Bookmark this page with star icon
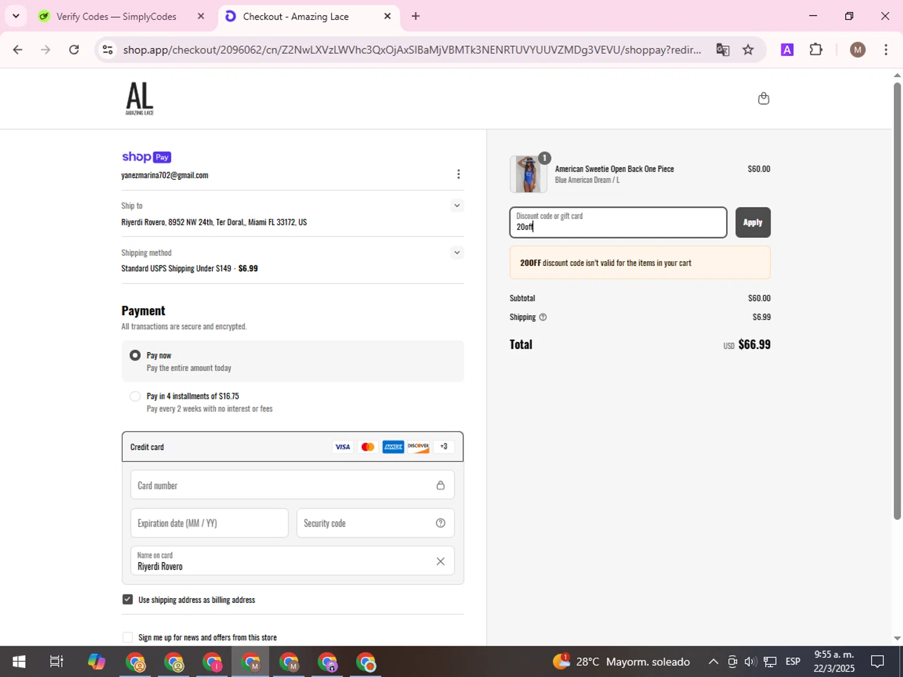The width and height of the screenshot is (903, 677). pos(748,49)
